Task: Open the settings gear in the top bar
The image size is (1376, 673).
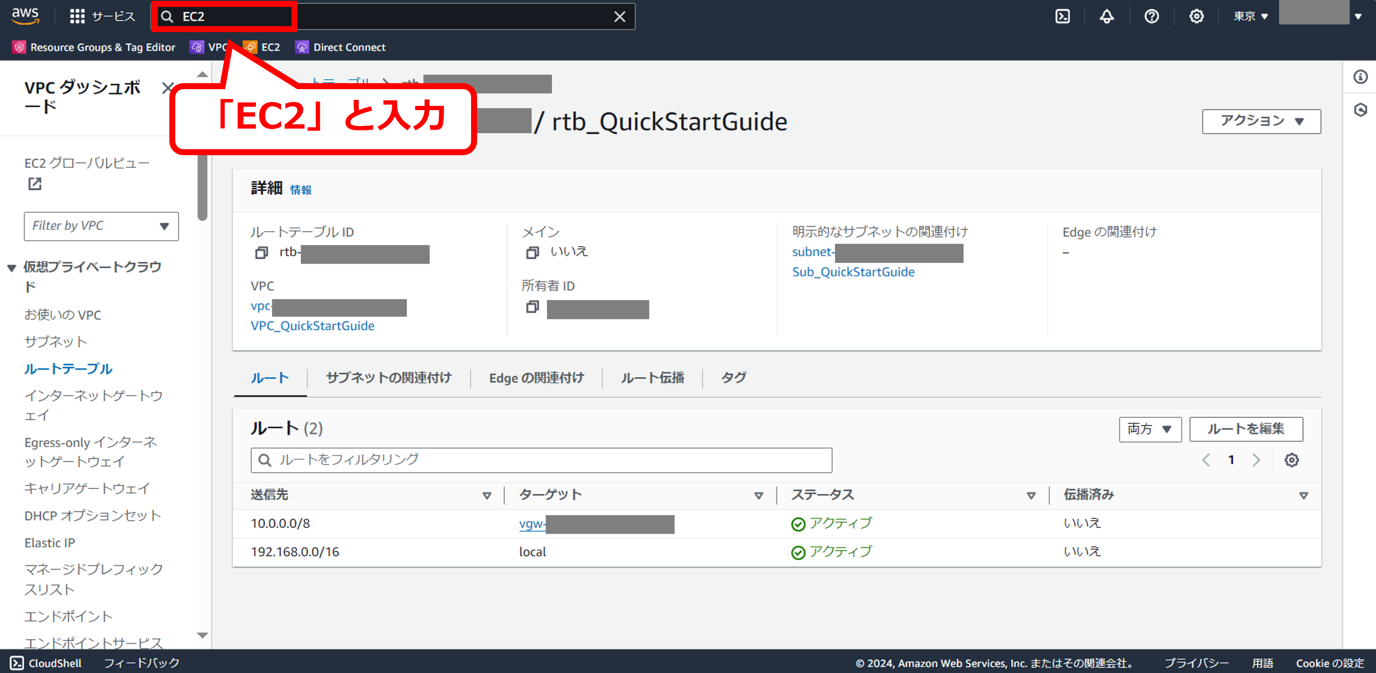Action: pos(1196,17)
